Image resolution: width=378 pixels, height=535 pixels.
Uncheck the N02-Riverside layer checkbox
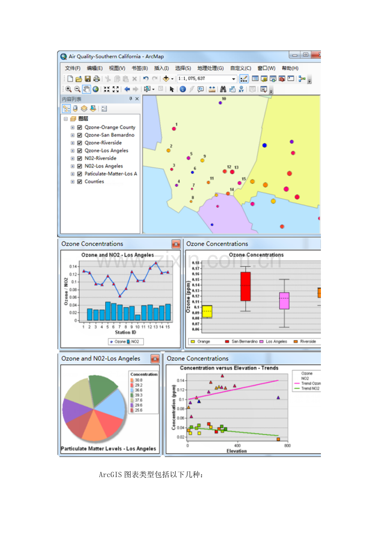coord(80,158)
